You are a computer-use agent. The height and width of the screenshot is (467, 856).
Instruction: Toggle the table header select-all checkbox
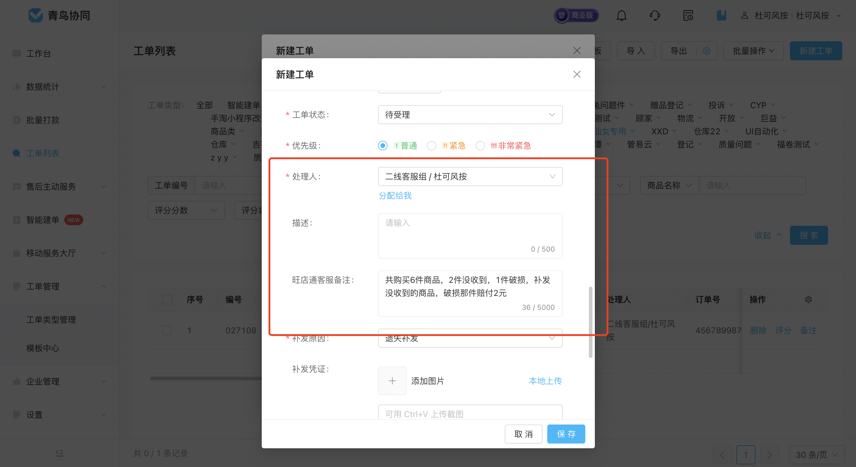point(167,299)
